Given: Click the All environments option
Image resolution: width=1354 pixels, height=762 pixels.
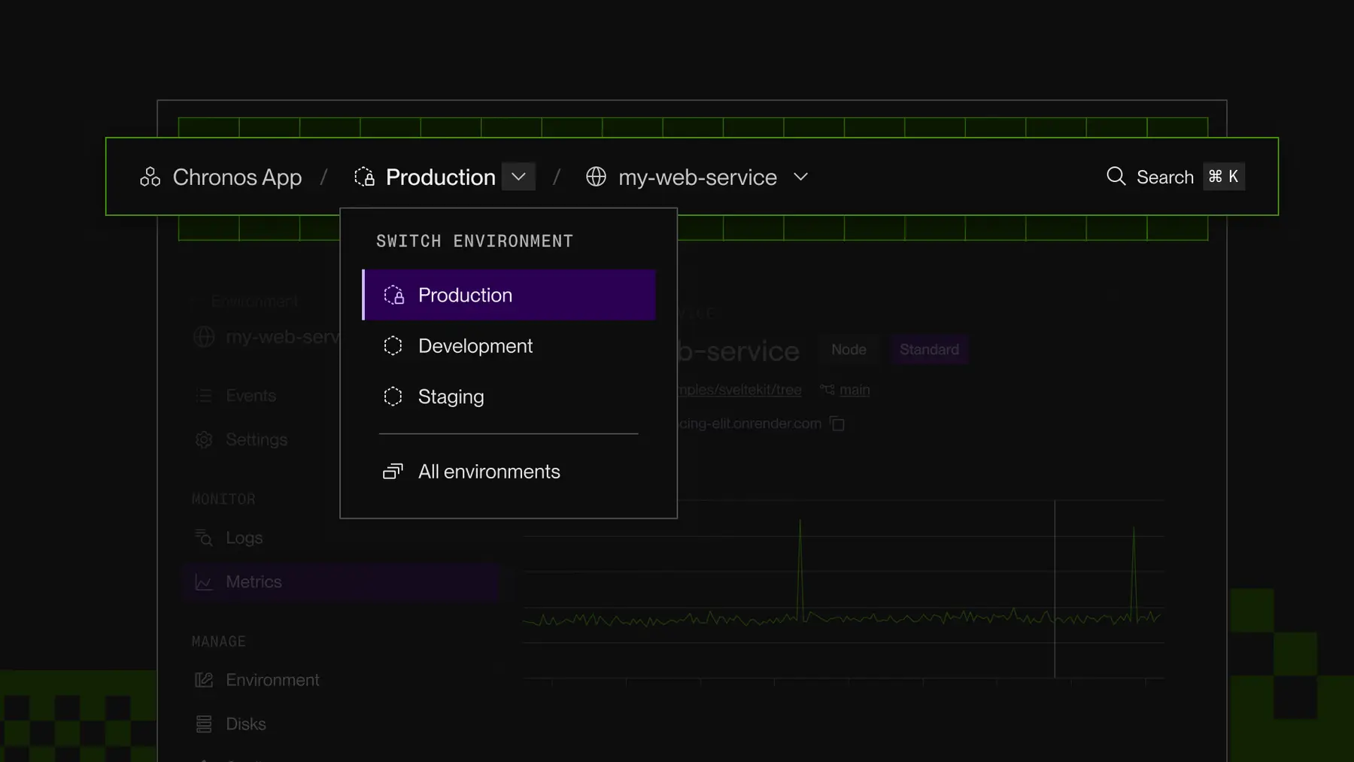Looking at the screenshot, I should pyautogui.click(x=489, y=472).
